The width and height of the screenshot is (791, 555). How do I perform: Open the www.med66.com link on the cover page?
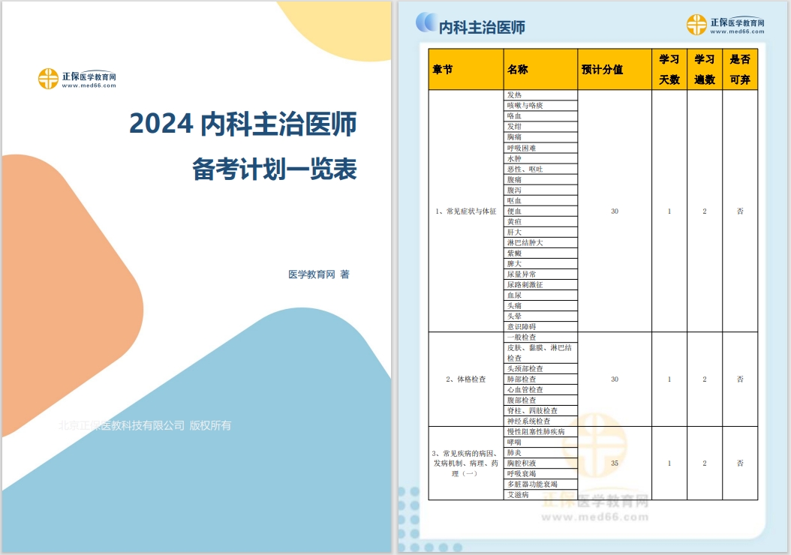coord(89,86)
